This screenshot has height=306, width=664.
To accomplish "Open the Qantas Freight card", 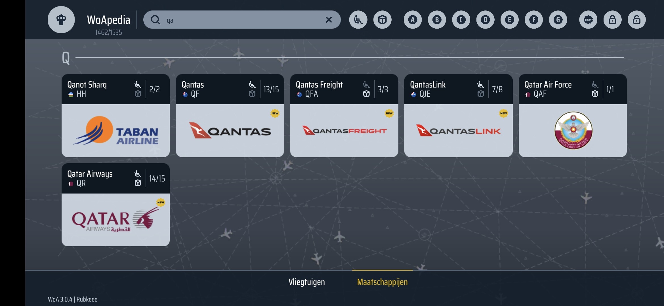I will tap(344, 116).
